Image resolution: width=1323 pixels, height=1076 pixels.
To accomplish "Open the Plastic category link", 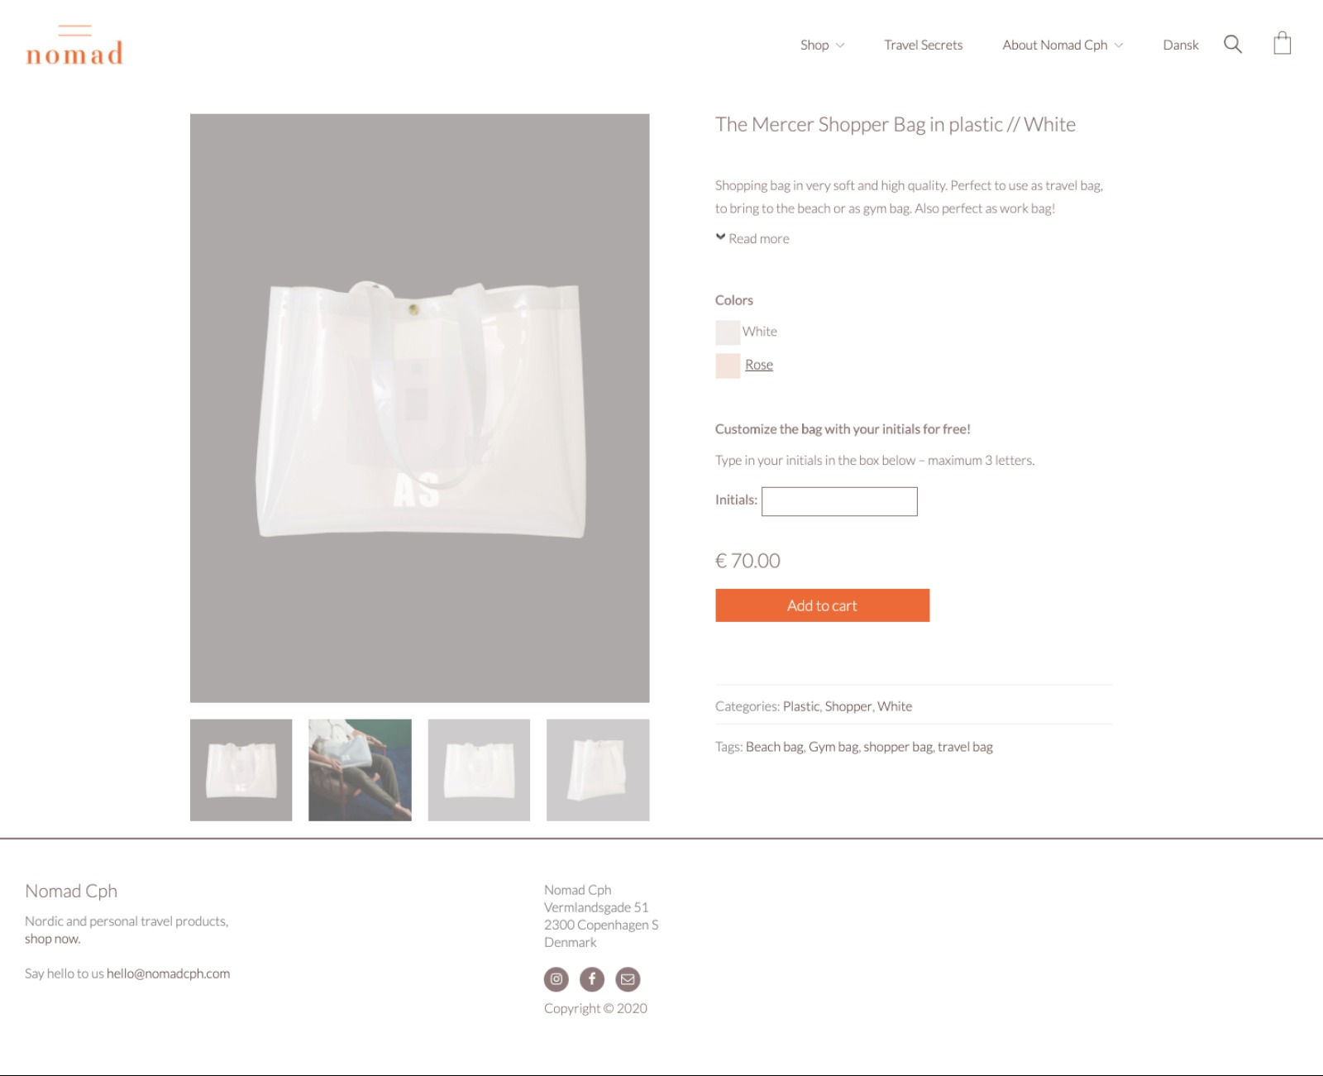I will point(800,706).
